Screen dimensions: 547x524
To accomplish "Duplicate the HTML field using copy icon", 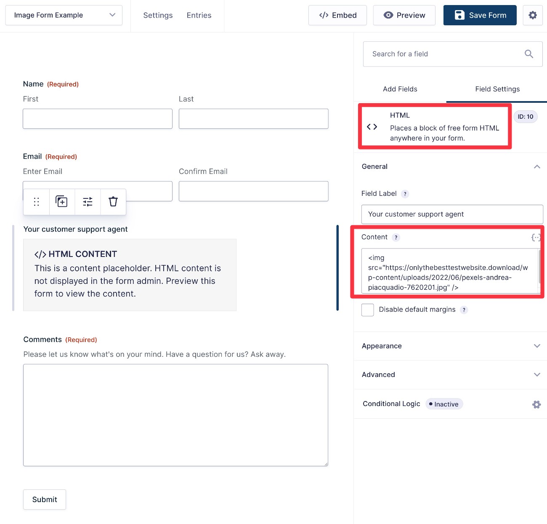I will [62, 202].
